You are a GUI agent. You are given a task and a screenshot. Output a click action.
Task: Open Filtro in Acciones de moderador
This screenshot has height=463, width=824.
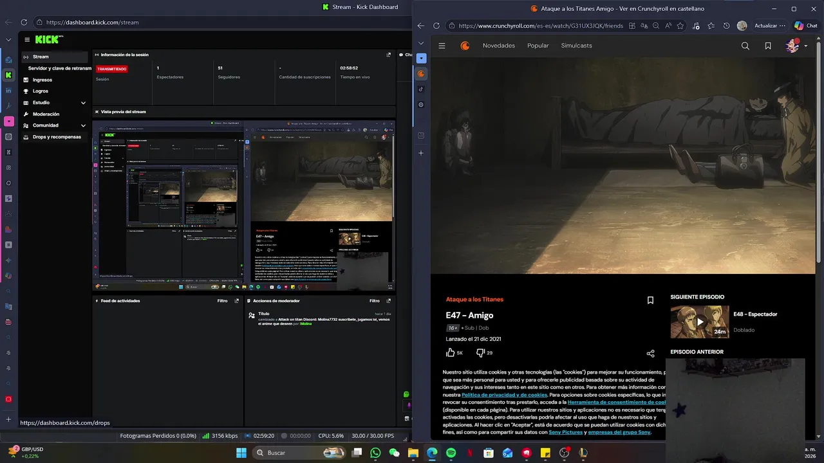click(375, 300)
